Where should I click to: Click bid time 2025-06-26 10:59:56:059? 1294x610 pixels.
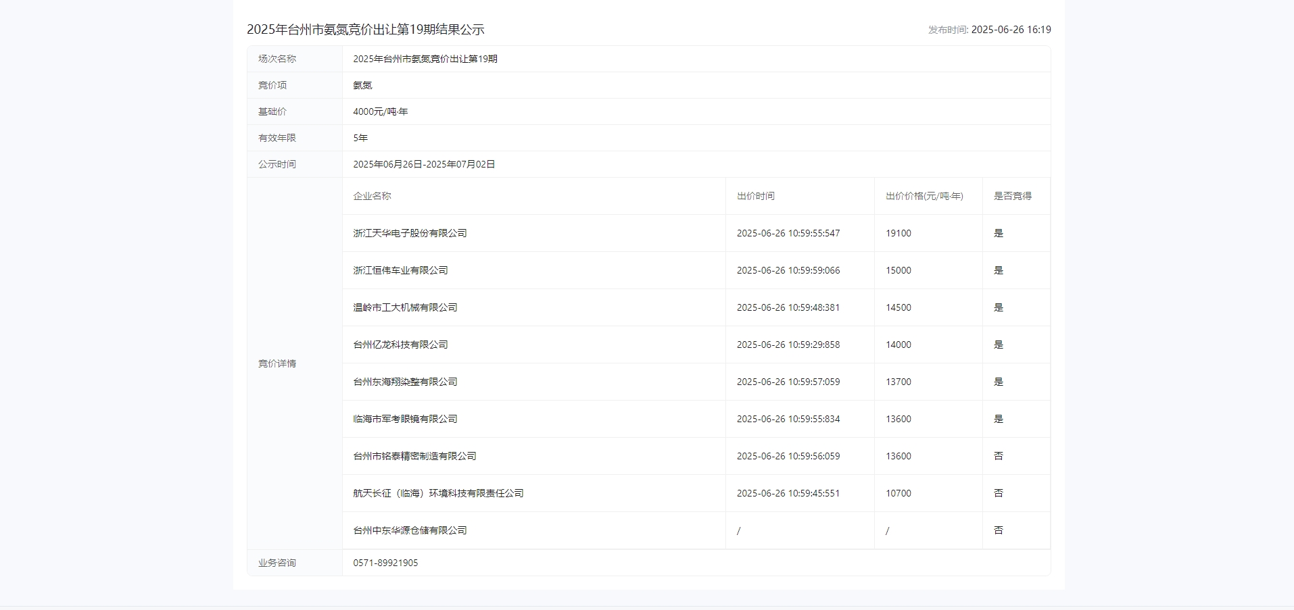[788, 456]
